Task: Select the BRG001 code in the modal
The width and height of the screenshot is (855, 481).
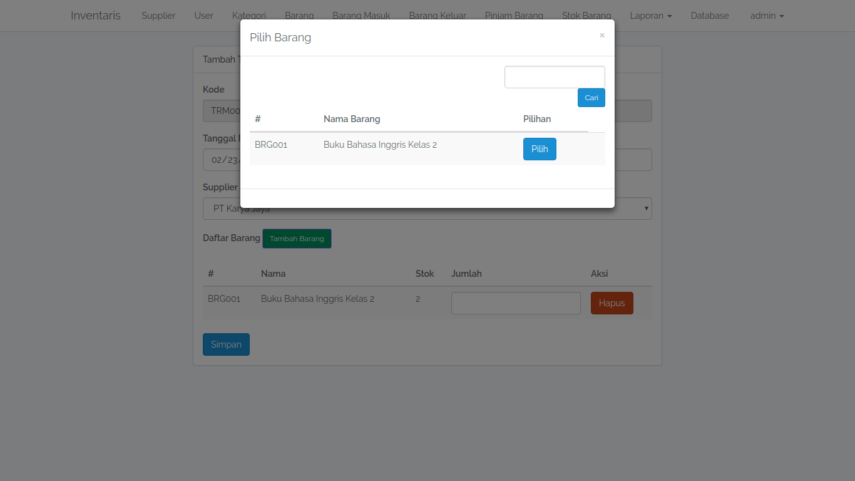Action: click(271, 145)
